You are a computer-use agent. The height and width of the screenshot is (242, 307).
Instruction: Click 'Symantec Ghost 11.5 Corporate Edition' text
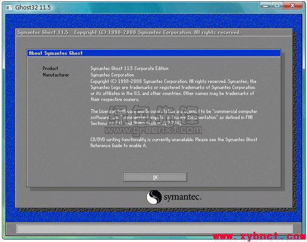pos(129,69)
